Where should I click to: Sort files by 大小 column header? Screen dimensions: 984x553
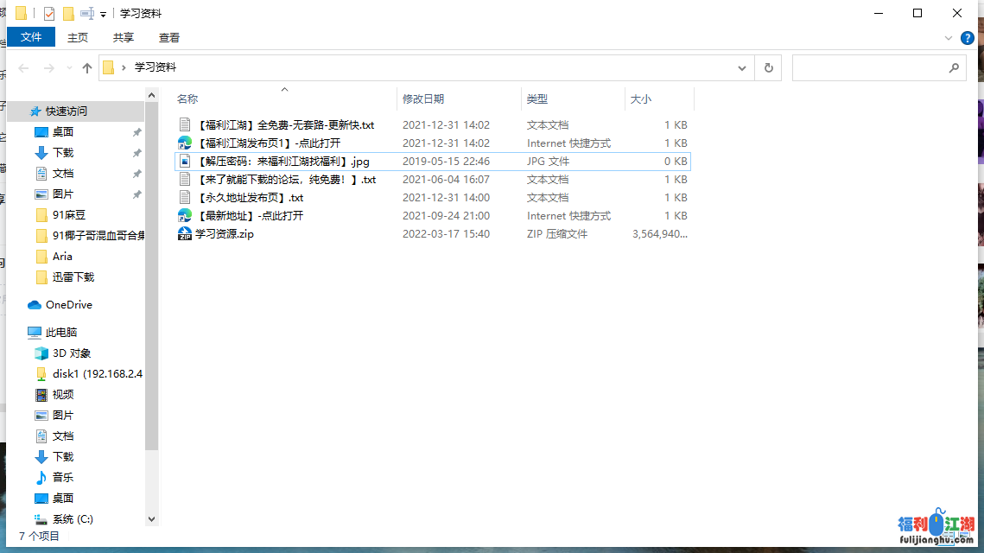click(641, 99)
